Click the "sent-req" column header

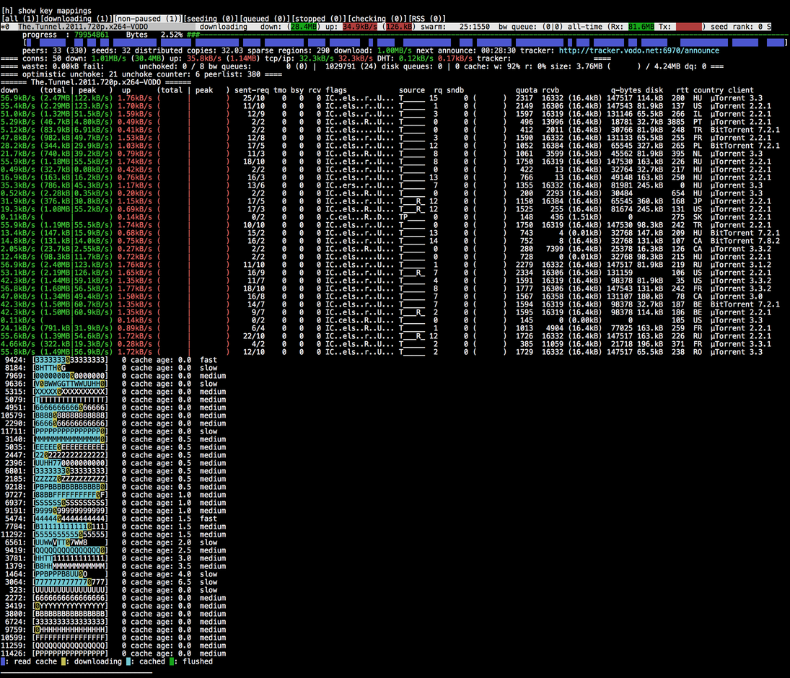[251, 90]
